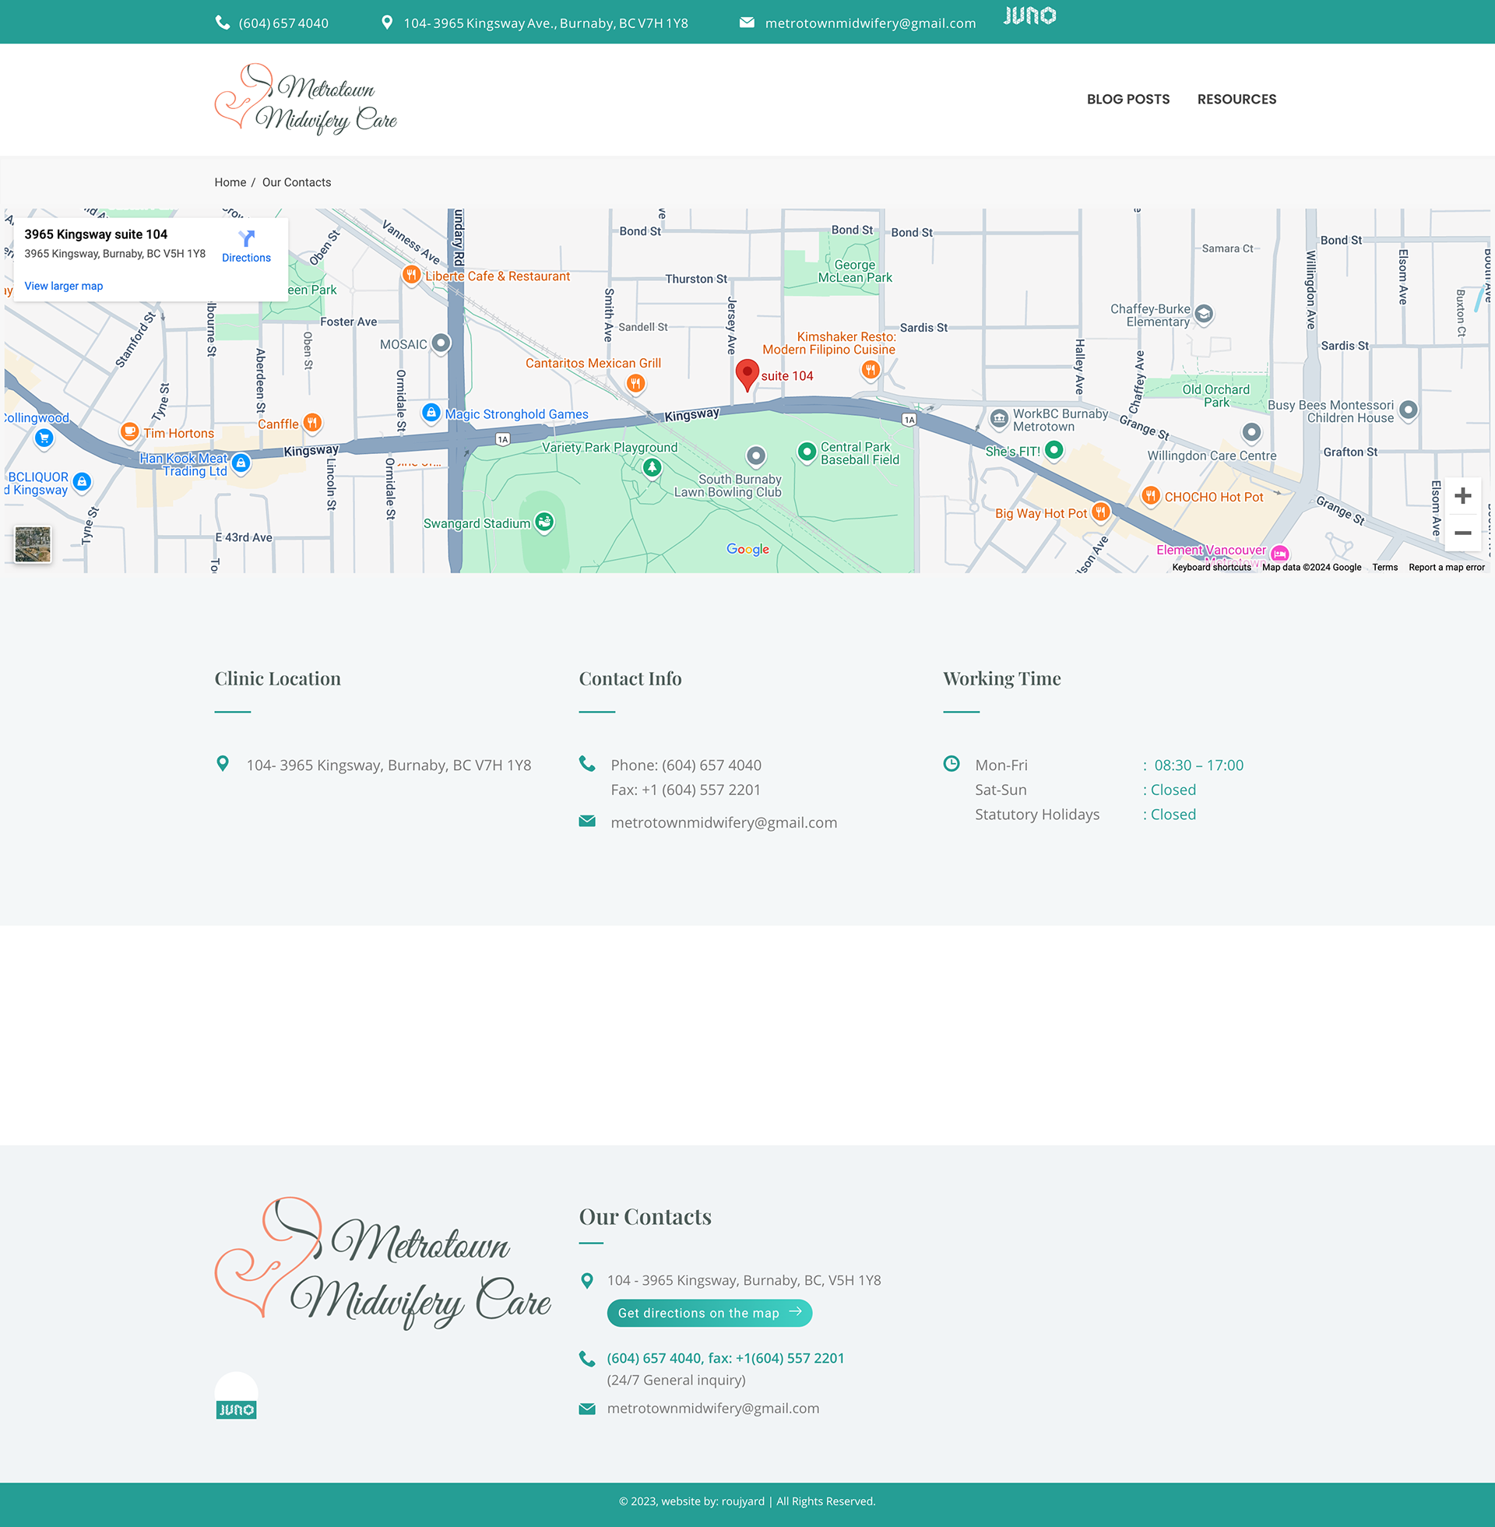Open the Juno logo in top bar

tap(1029, 15)
